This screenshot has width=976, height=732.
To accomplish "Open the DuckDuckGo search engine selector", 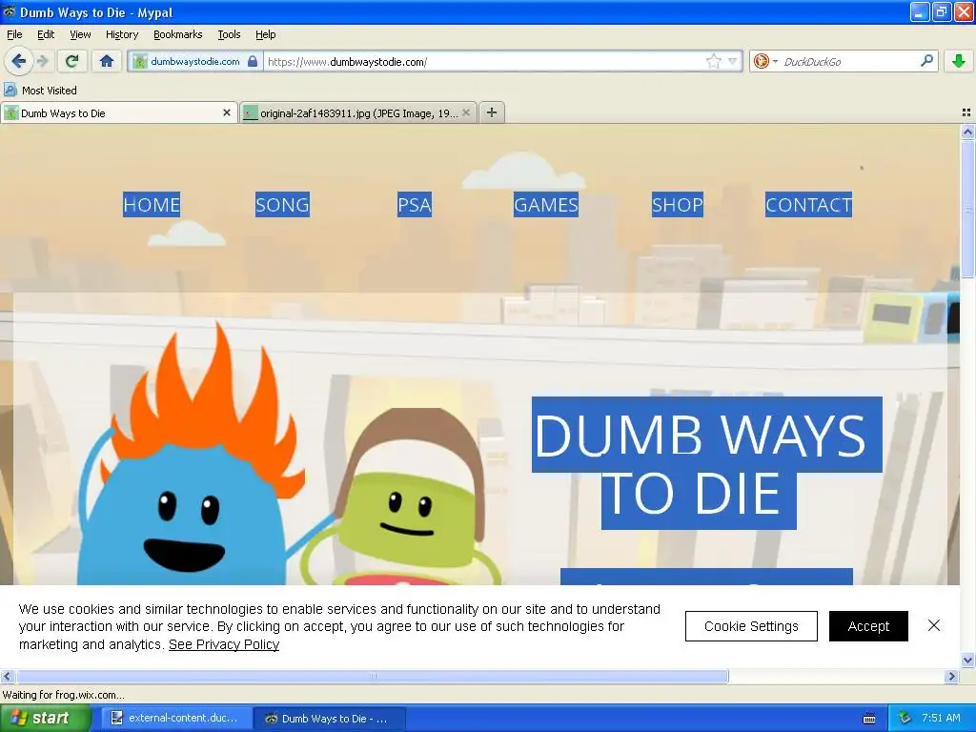I will coord(765,61).
